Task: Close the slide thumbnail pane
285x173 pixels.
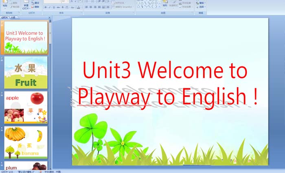Action: tap(49, 17)
